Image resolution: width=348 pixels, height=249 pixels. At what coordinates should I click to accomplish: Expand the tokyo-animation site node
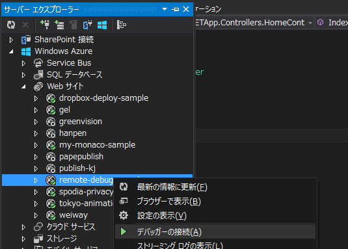coord(36,204)
